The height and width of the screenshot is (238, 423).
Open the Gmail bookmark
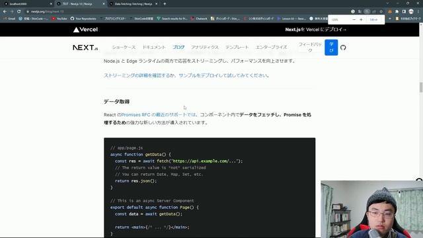[x=9, y=19]
